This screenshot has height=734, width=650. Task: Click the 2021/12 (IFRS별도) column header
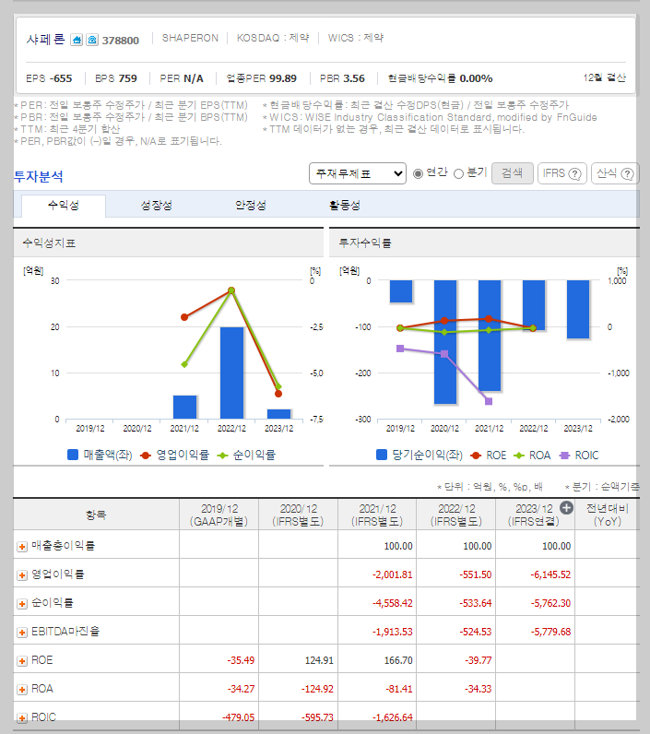[377, 515]
